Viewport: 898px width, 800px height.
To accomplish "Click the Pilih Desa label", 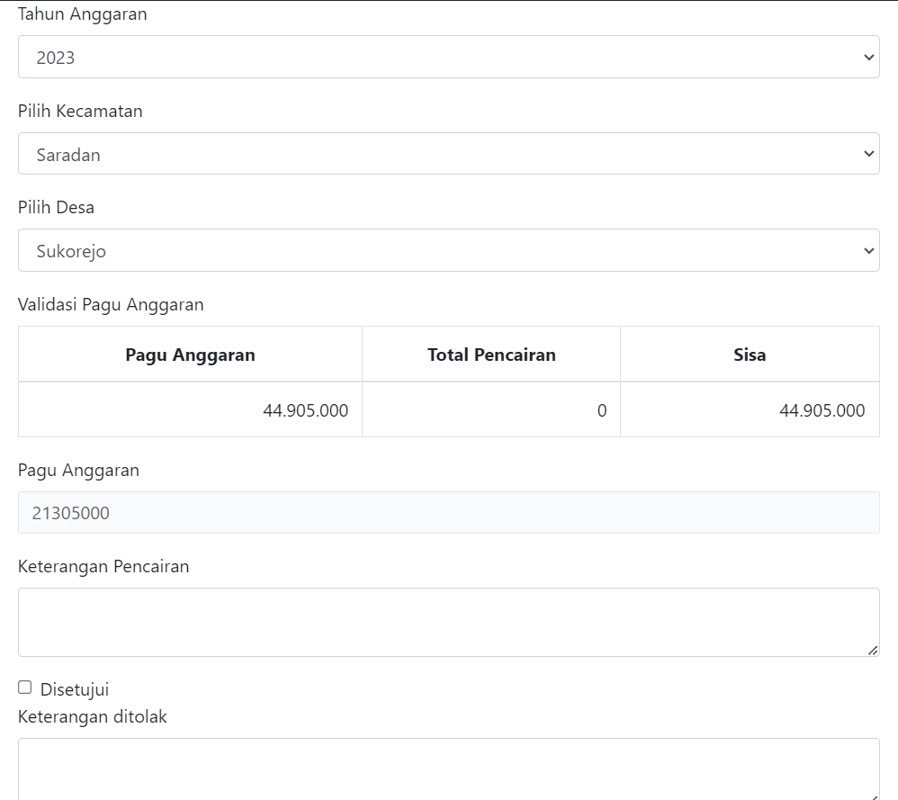I will (56, 207).
